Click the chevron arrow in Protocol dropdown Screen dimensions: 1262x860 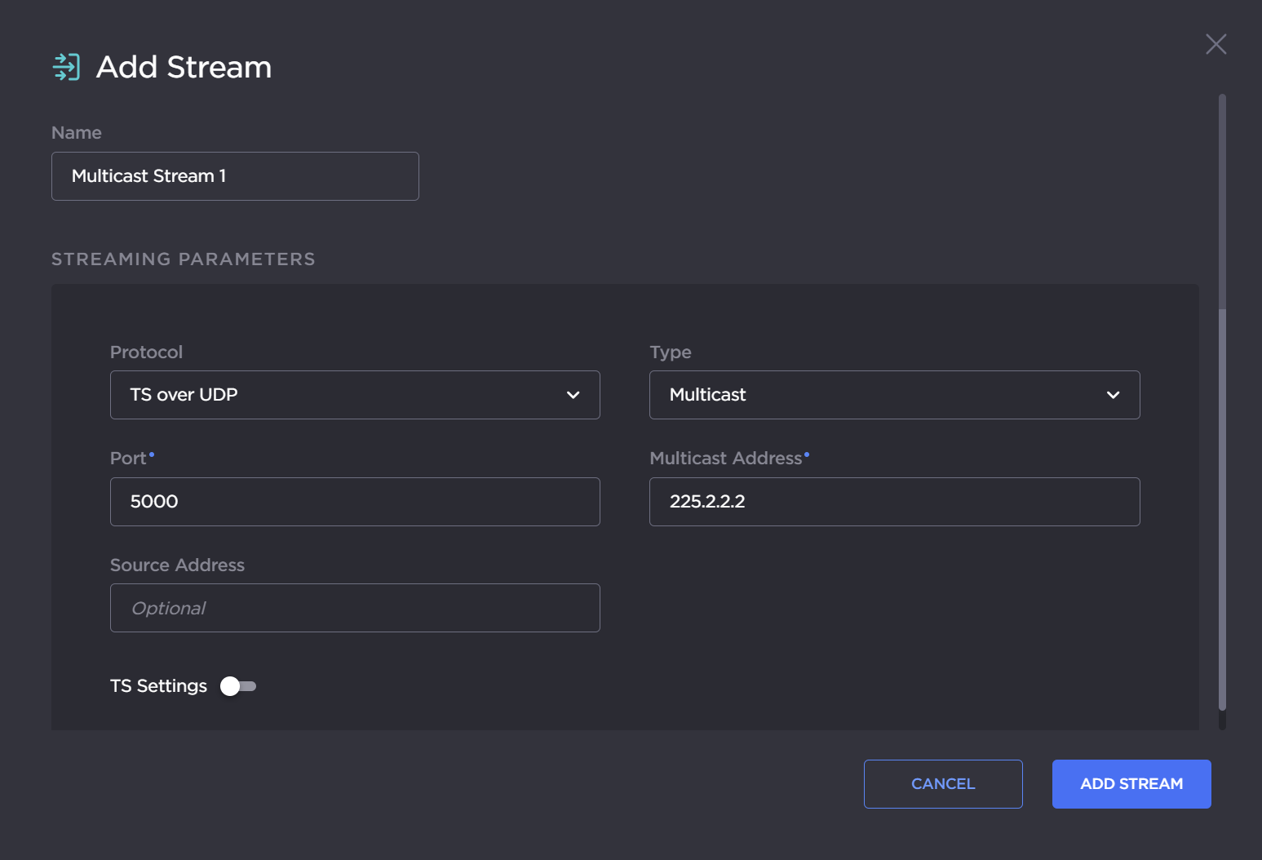point(573,395)
